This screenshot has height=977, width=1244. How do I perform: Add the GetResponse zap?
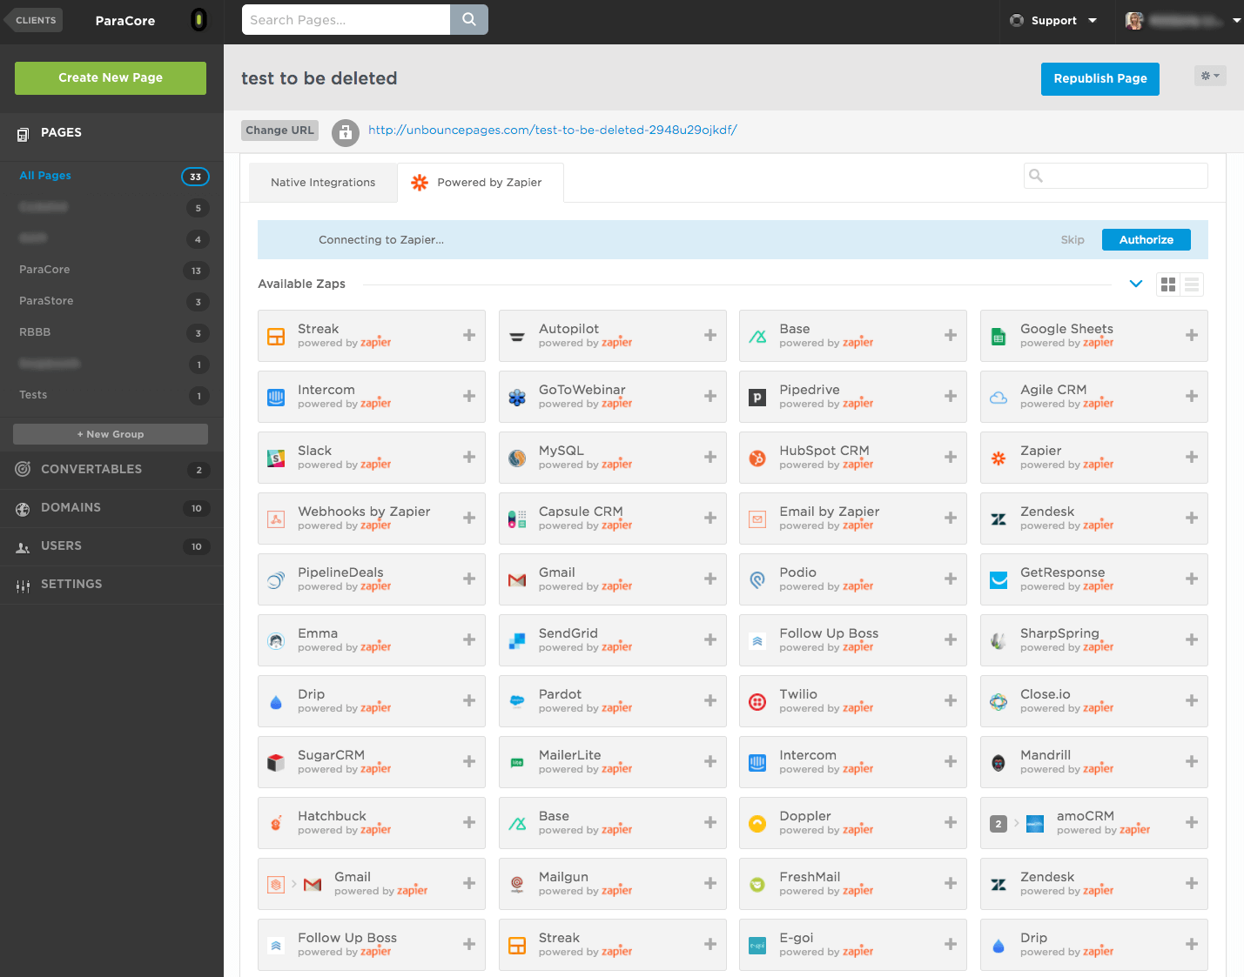click(1191, 579)
